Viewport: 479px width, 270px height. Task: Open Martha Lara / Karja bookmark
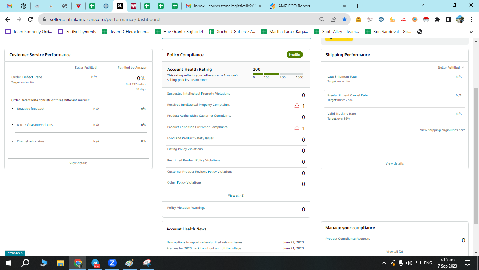coord(285,32)
